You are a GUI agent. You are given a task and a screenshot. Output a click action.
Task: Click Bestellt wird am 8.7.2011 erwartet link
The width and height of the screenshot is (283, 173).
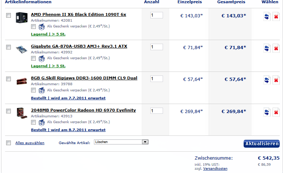pos(68,130)
